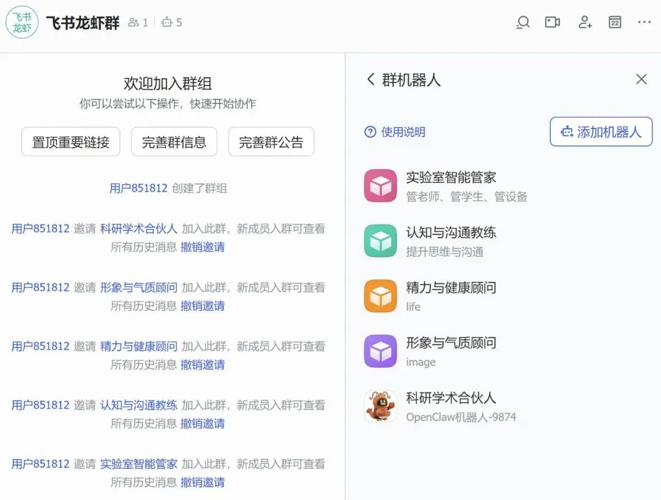The width and height of the screenshot is (661, 500).
Task: Click the 添加机器人 button
Action: click(x=601, y=132)
